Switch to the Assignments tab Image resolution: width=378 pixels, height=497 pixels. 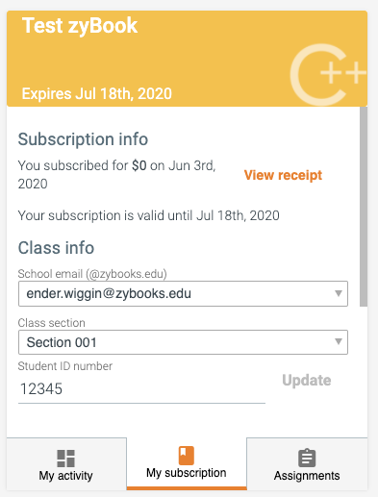pos(307,464)
